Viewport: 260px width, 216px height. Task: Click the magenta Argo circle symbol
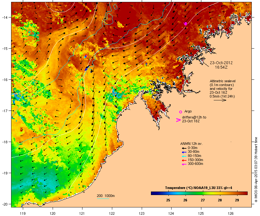[x=181, y=112]
